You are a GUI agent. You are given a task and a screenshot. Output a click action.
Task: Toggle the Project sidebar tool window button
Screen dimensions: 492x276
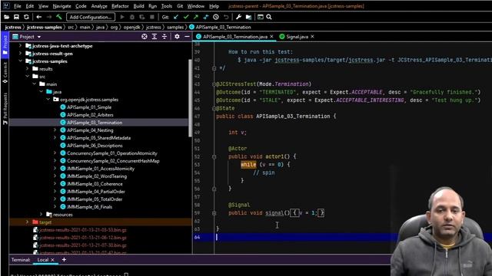5,46
